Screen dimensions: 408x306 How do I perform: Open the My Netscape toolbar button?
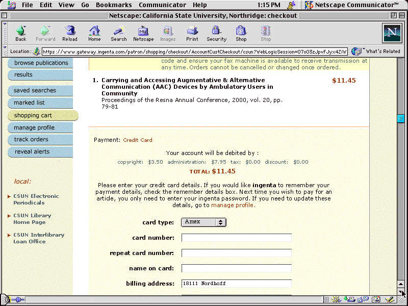143,34
